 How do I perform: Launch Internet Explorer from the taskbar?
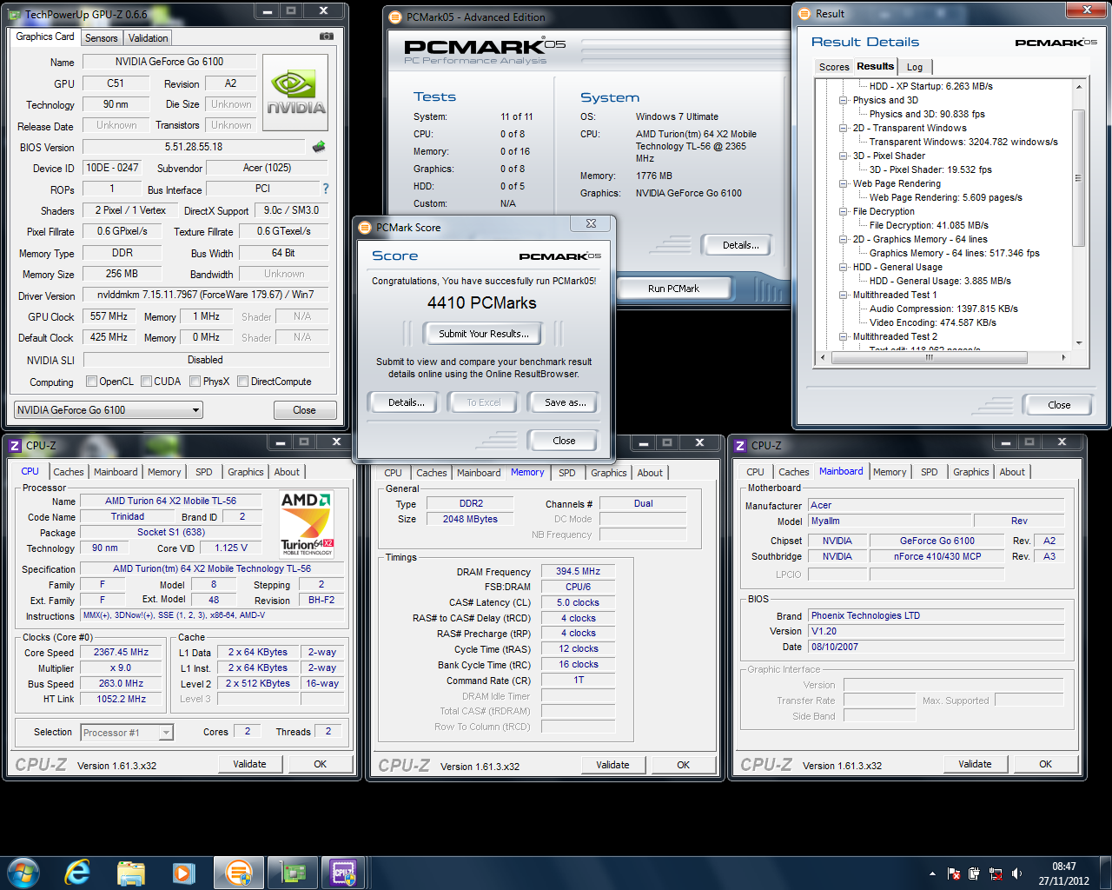point(77,873)
